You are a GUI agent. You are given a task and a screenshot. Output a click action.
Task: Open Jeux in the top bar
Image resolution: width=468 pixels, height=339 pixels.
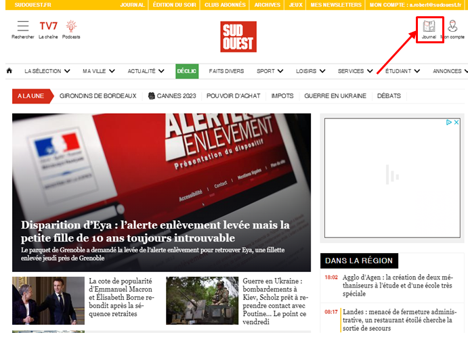295,5
